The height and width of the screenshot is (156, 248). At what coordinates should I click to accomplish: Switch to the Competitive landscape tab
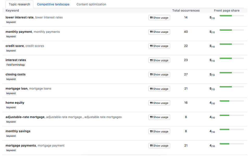click(x=53, y=4)
